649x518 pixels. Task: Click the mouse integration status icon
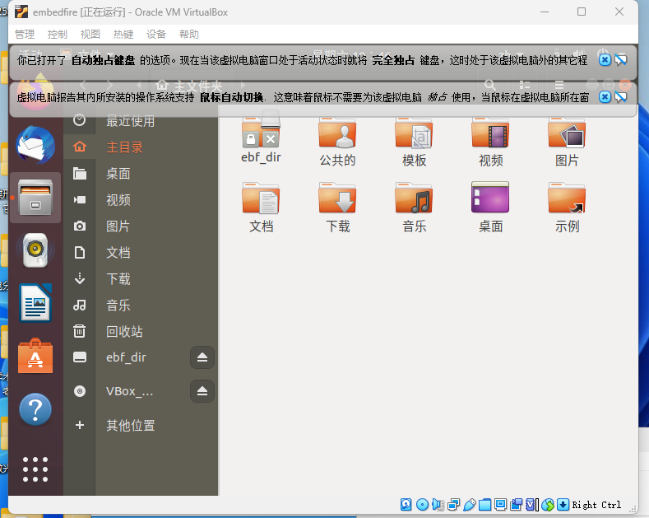coord(548,504)
